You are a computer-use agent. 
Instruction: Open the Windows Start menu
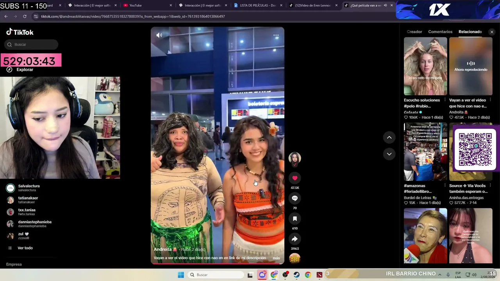click(181, 275)
